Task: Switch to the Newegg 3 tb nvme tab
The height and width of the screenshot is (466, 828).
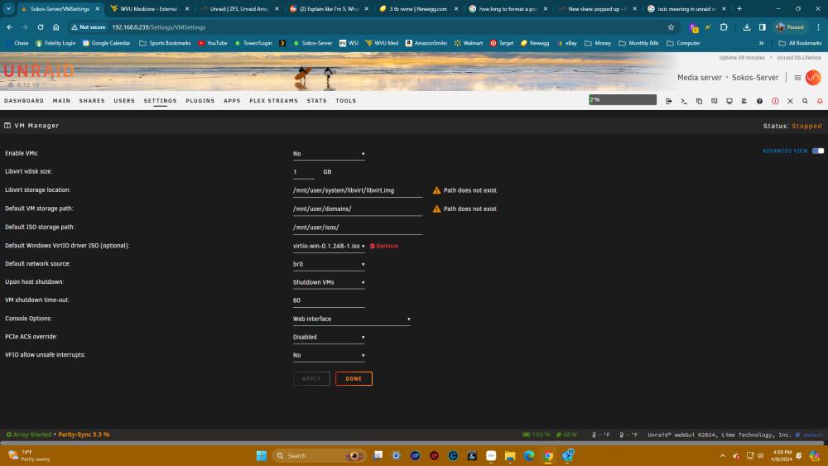Action: tap(417, 9)
